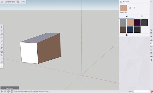Click the Misure measurements input field

point(142,91)
